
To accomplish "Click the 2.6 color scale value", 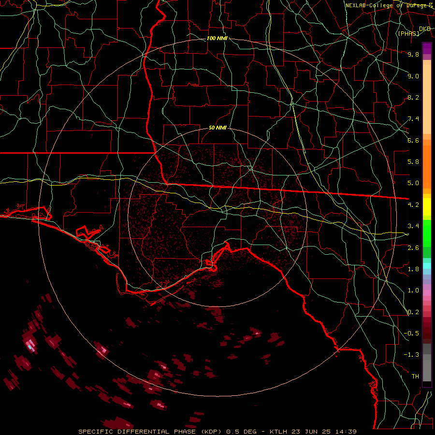I will point(413,248).
